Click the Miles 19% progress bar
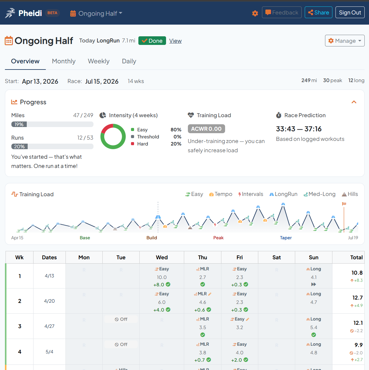369x370 pixels. (x=52, y=124)
